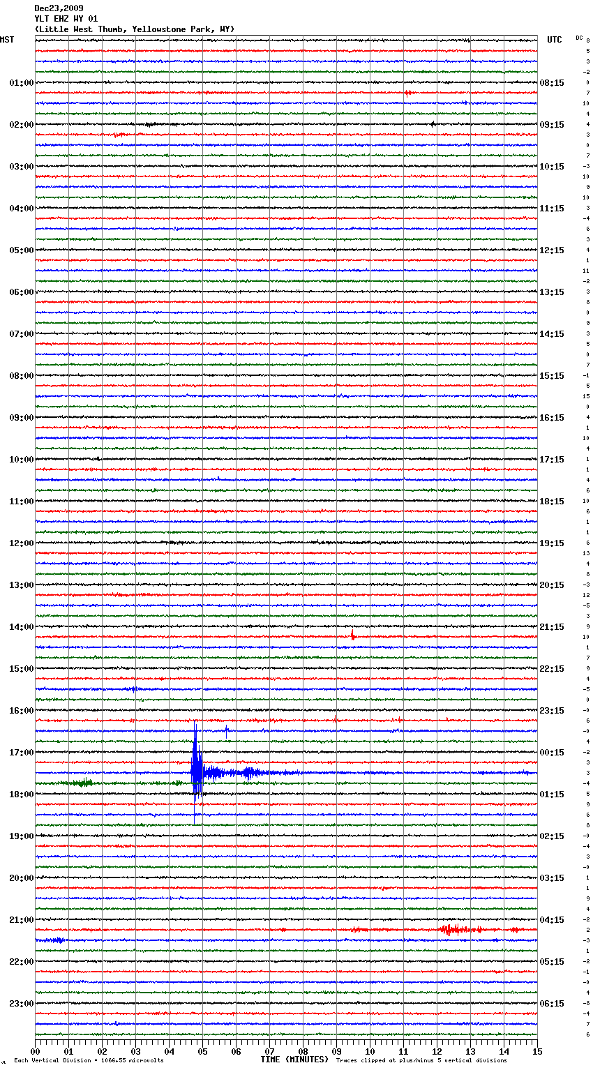593x1070 pixels.
Task: Click the red tremor burst on the 21:15 trace
Action: tap(453, 929)
